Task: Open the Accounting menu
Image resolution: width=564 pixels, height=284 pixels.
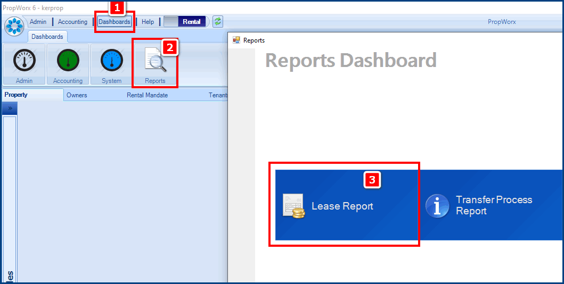Action: pyautogui.click(x=72, y=22)
